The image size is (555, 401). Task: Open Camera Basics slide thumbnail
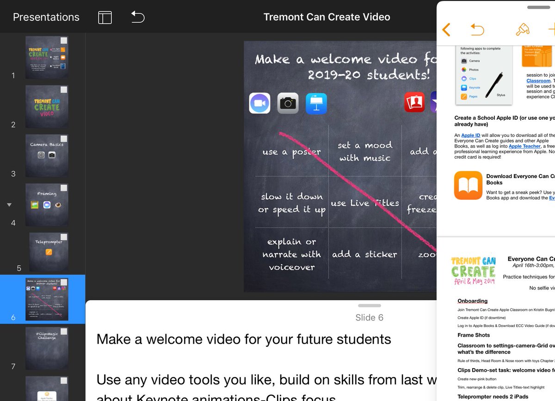(x=47, y=156)
